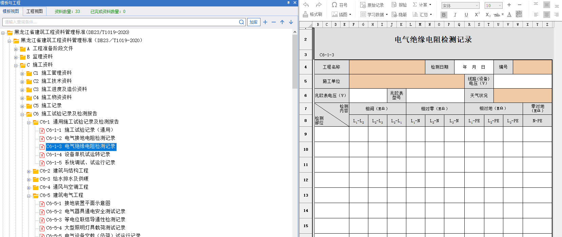Decrease font size with the minus icon

(520, 5)
